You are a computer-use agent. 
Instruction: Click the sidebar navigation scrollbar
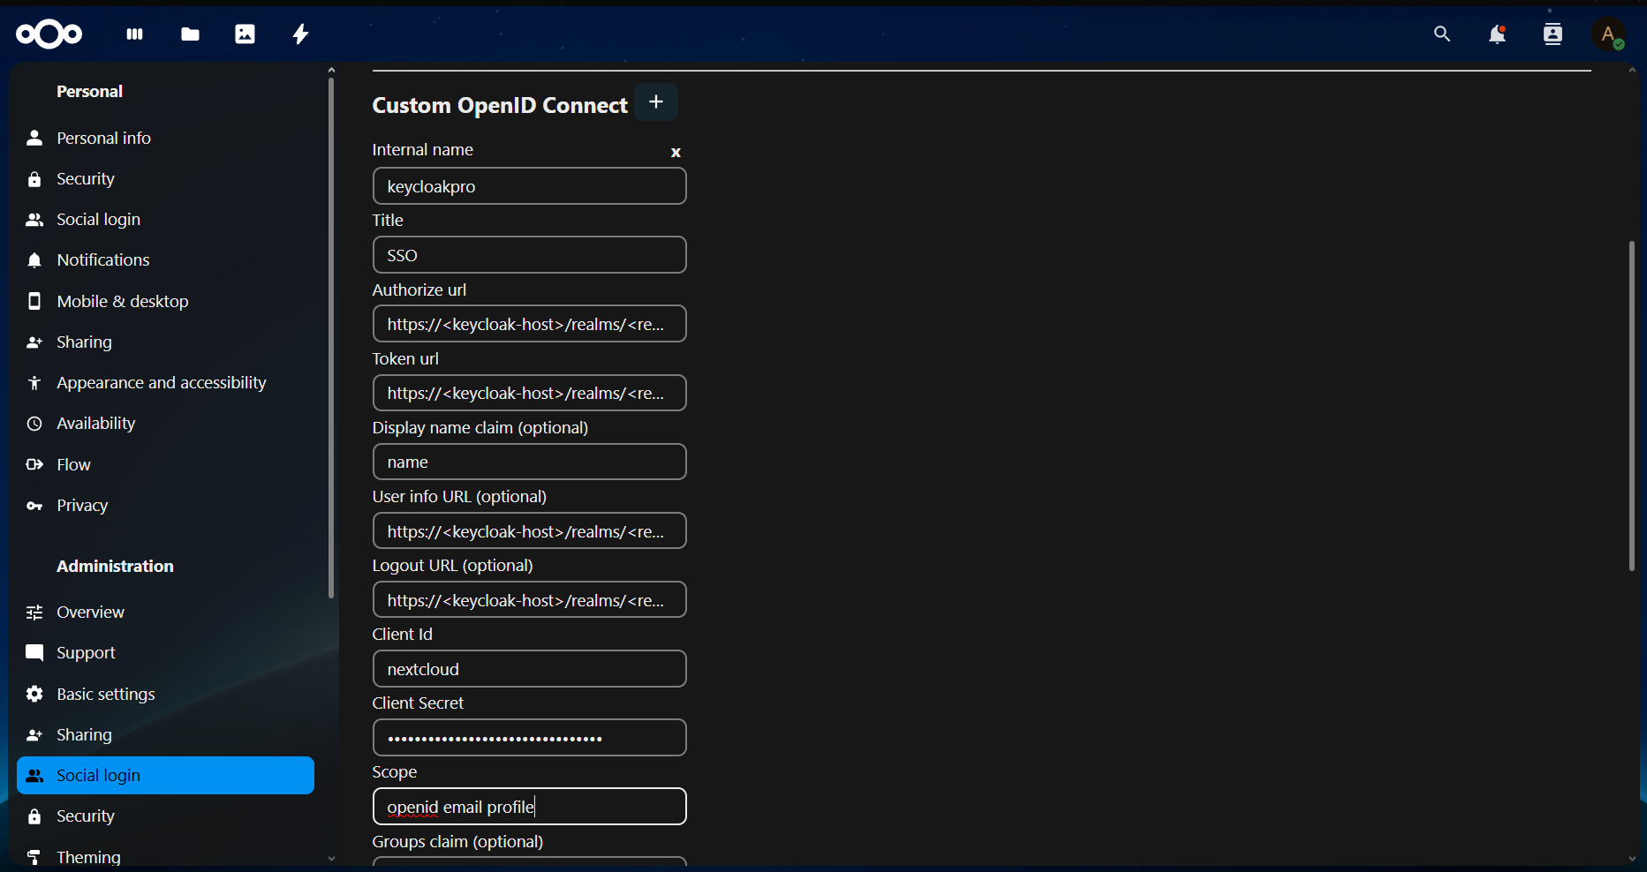click(x=331, y=340)
